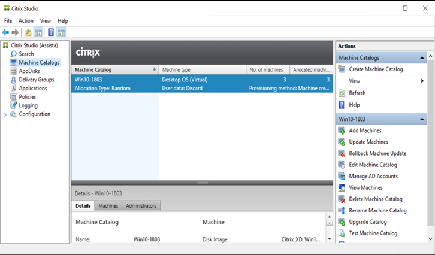The image size is (435, 255).
Task: Click the Delivery Groups person icon
Action: point(13,80)
